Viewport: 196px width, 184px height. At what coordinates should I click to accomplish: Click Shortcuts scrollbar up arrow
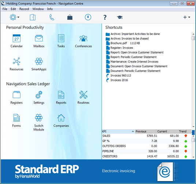193,34
